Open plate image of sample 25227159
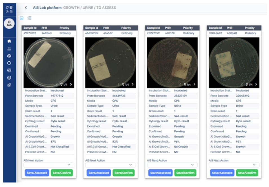Screen dimensions: 269x187 point(172,63)
